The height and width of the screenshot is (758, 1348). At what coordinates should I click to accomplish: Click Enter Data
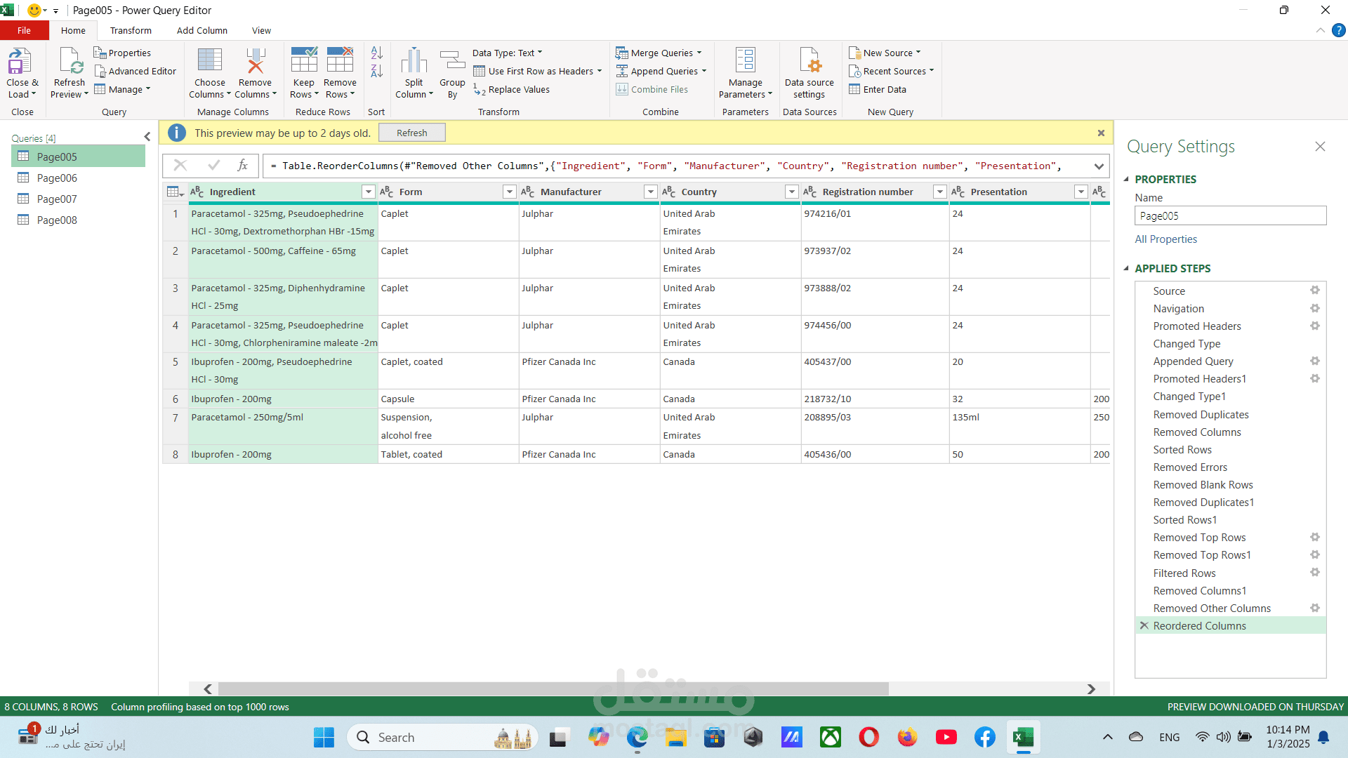(x=878, y=89)
